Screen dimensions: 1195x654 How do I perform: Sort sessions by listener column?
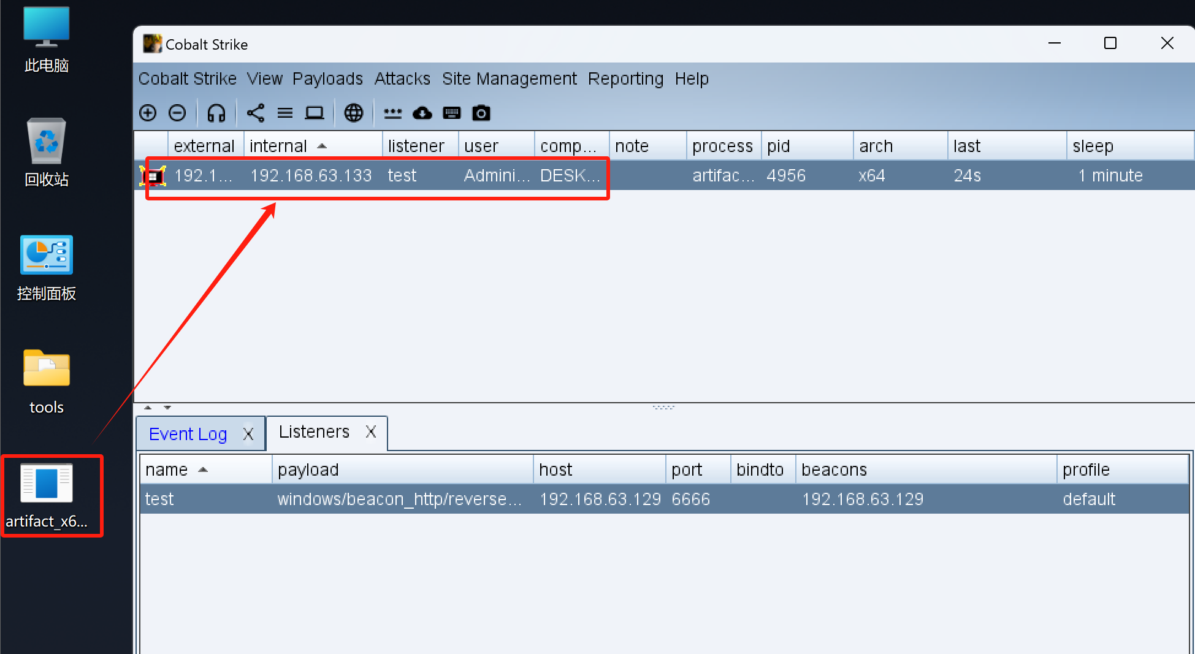point(420,146)
